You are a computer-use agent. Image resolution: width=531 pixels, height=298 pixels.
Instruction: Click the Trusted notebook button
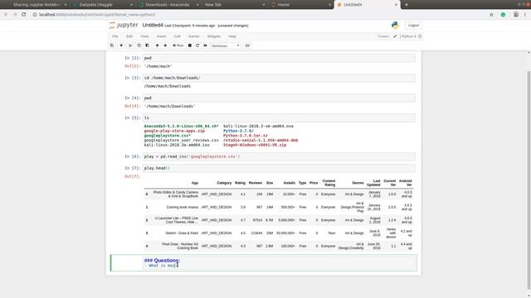(x=383, y=36)
